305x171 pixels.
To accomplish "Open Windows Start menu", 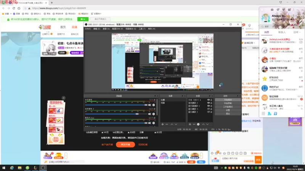I will (3, 168).
